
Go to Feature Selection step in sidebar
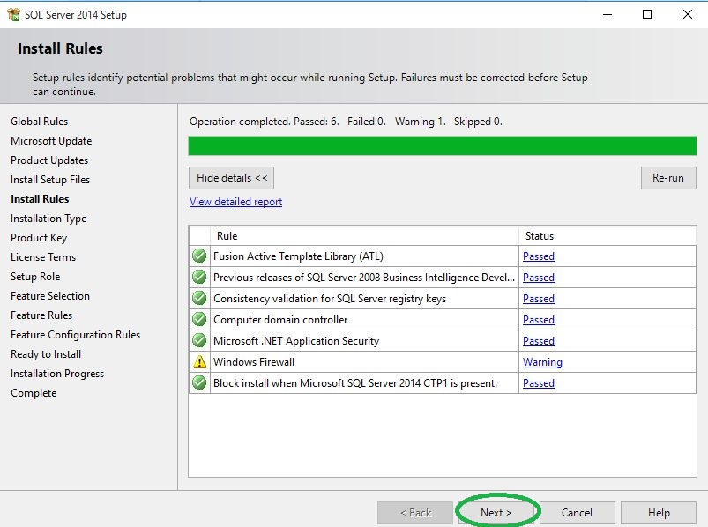coord(50,296)
